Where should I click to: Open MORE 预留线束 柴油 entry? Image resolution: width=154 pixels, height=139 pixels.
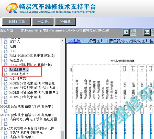[25, 97]
